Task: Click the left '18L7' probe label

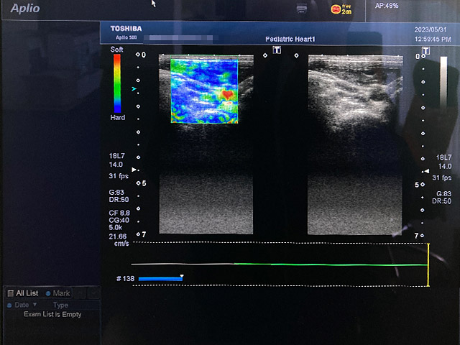Action: pos(116,156)
